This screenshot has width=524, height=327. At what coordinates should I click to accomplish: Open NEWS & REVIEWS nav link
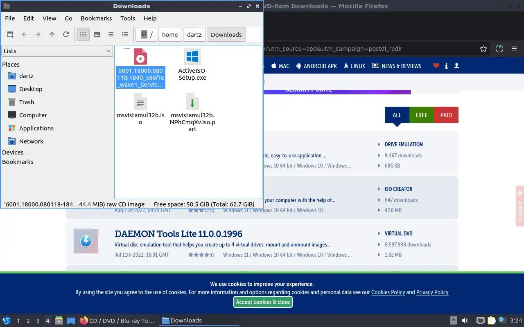(397, 66)
